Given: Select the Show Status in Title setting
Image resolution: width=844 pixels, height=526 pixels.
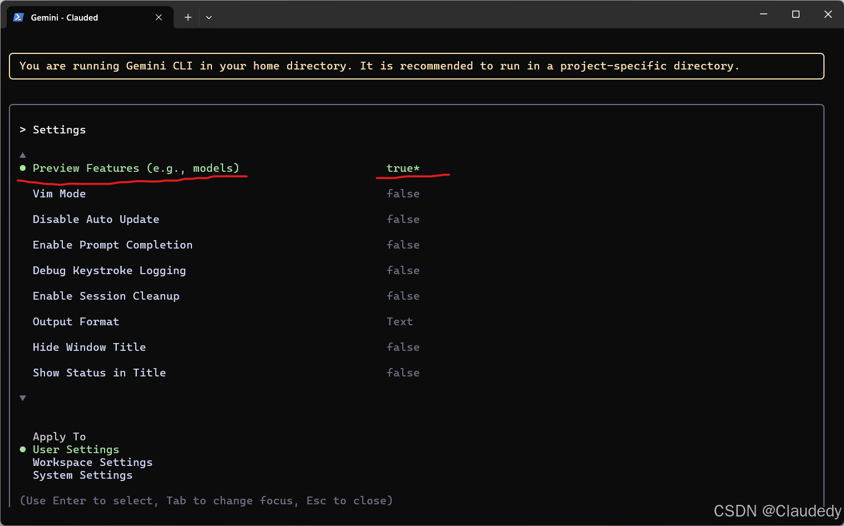Looking at the screenshot, I should click(x=99, y=373).
